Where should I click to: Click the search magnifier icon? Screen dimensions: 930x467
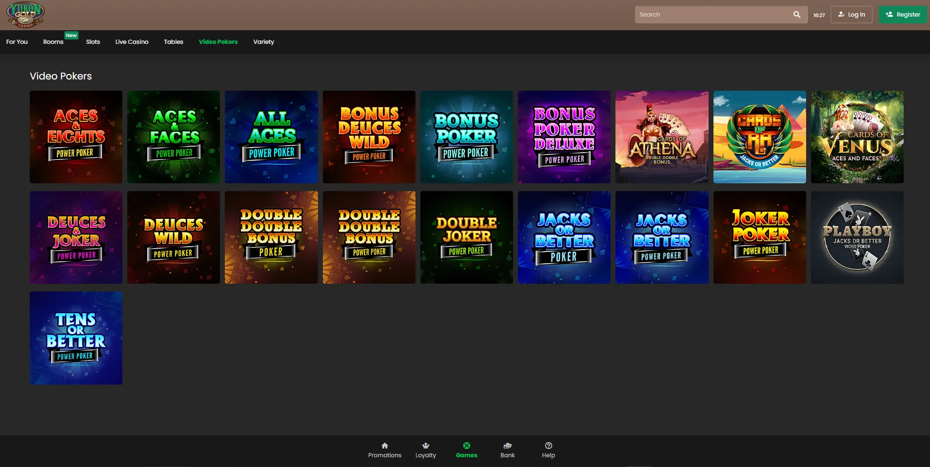point(797,15)
